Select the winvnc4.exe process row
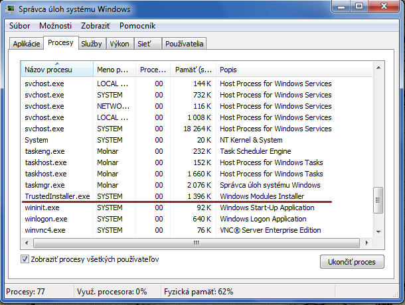Screen dimensions: 405x305 coord(45,230)
